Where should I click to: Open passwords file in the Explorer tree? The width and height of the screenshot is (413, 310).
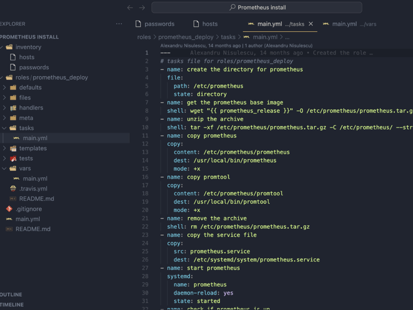(x=34, y=67)
